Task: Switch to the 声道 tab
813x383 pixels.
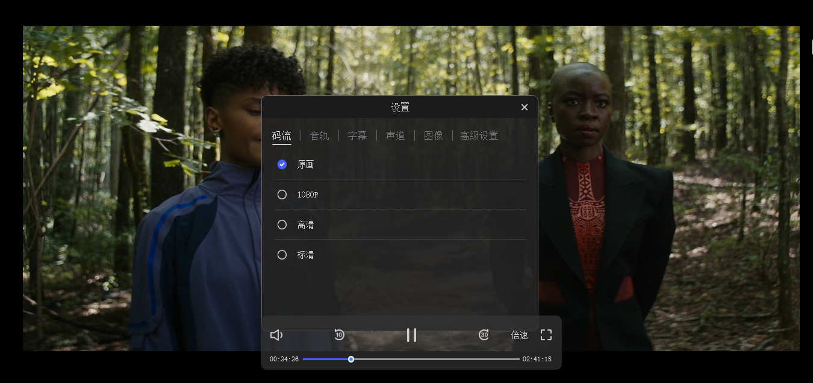Action: (395, 135)
